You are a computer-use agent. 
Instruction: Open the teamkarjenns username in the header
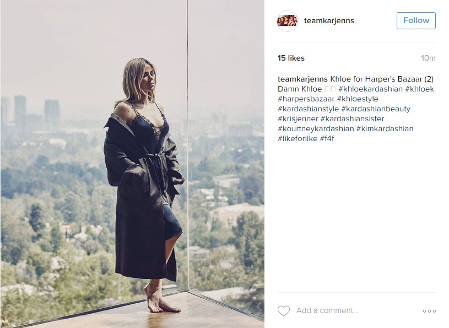pos(329,20)
